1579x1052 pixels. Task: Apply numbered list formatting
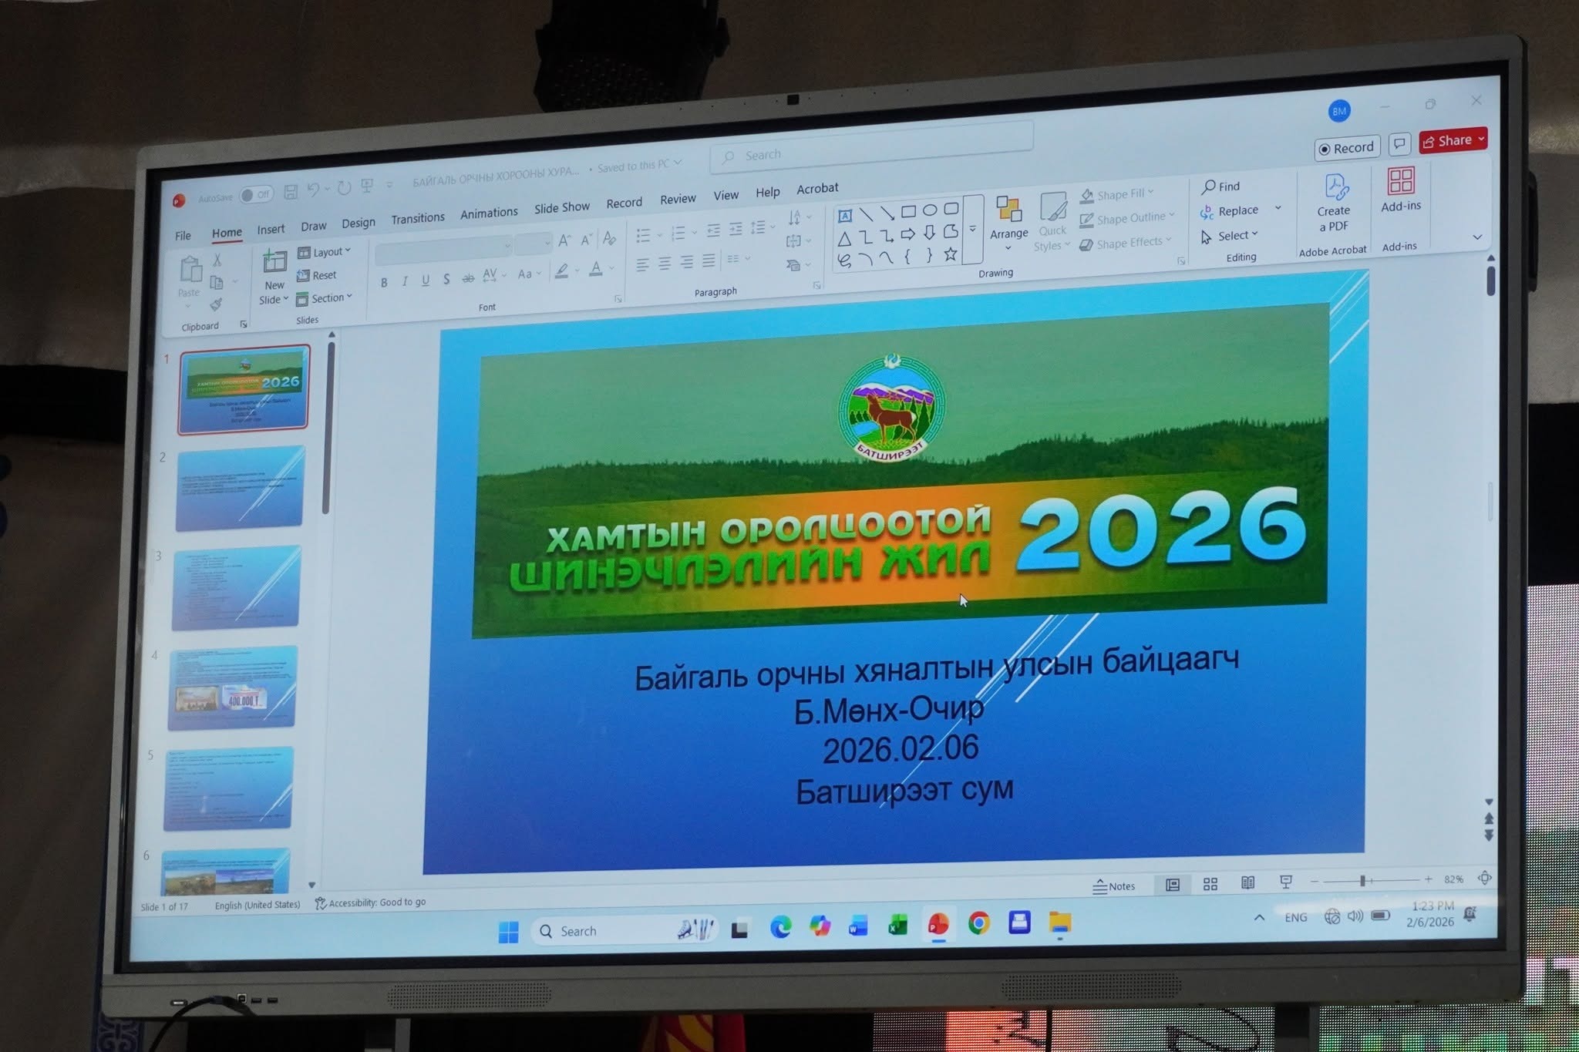(x=678, y=233)
